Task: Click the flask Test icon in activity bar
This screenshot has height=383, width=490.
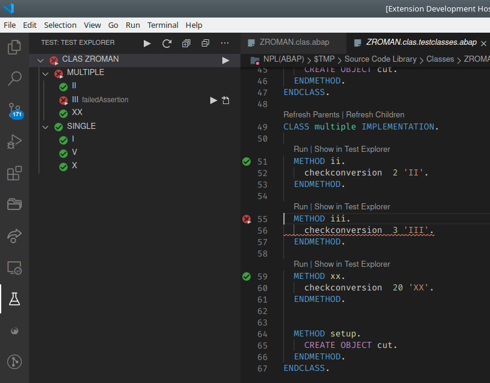Action: (15, 298)
